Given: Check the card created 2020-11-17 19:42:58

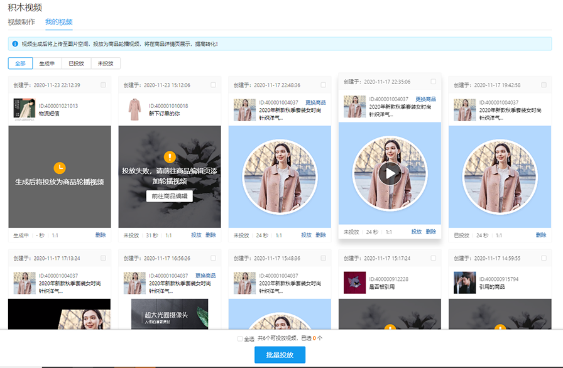Looking at the screenshot, I should tap(544, 85).
